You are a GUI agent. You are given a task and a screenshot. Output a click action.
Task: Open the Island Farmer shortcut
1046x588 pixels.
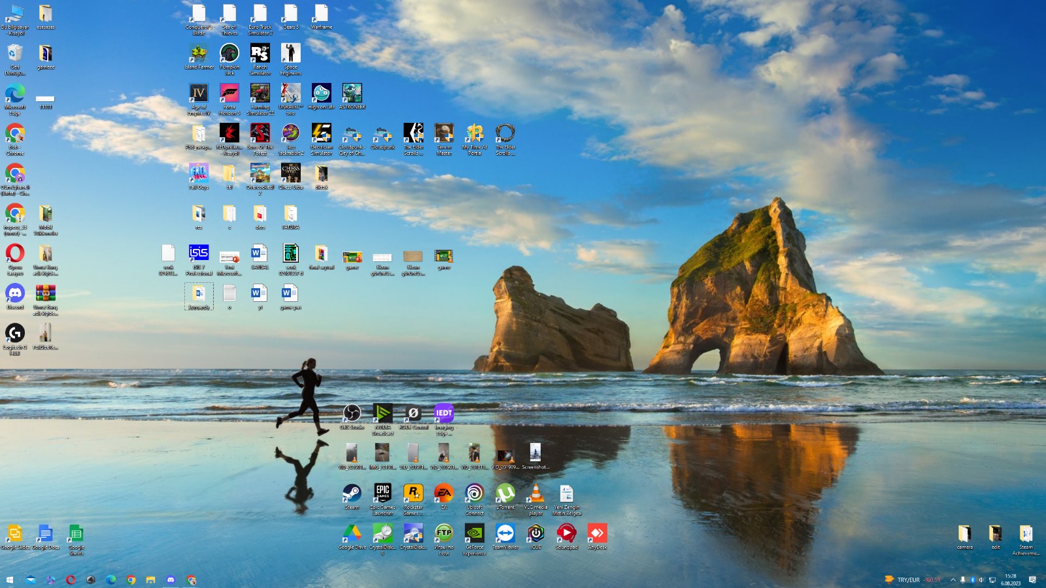[199, 56]
